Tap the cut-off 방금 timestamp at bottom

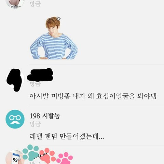click(x=35, y=163)
